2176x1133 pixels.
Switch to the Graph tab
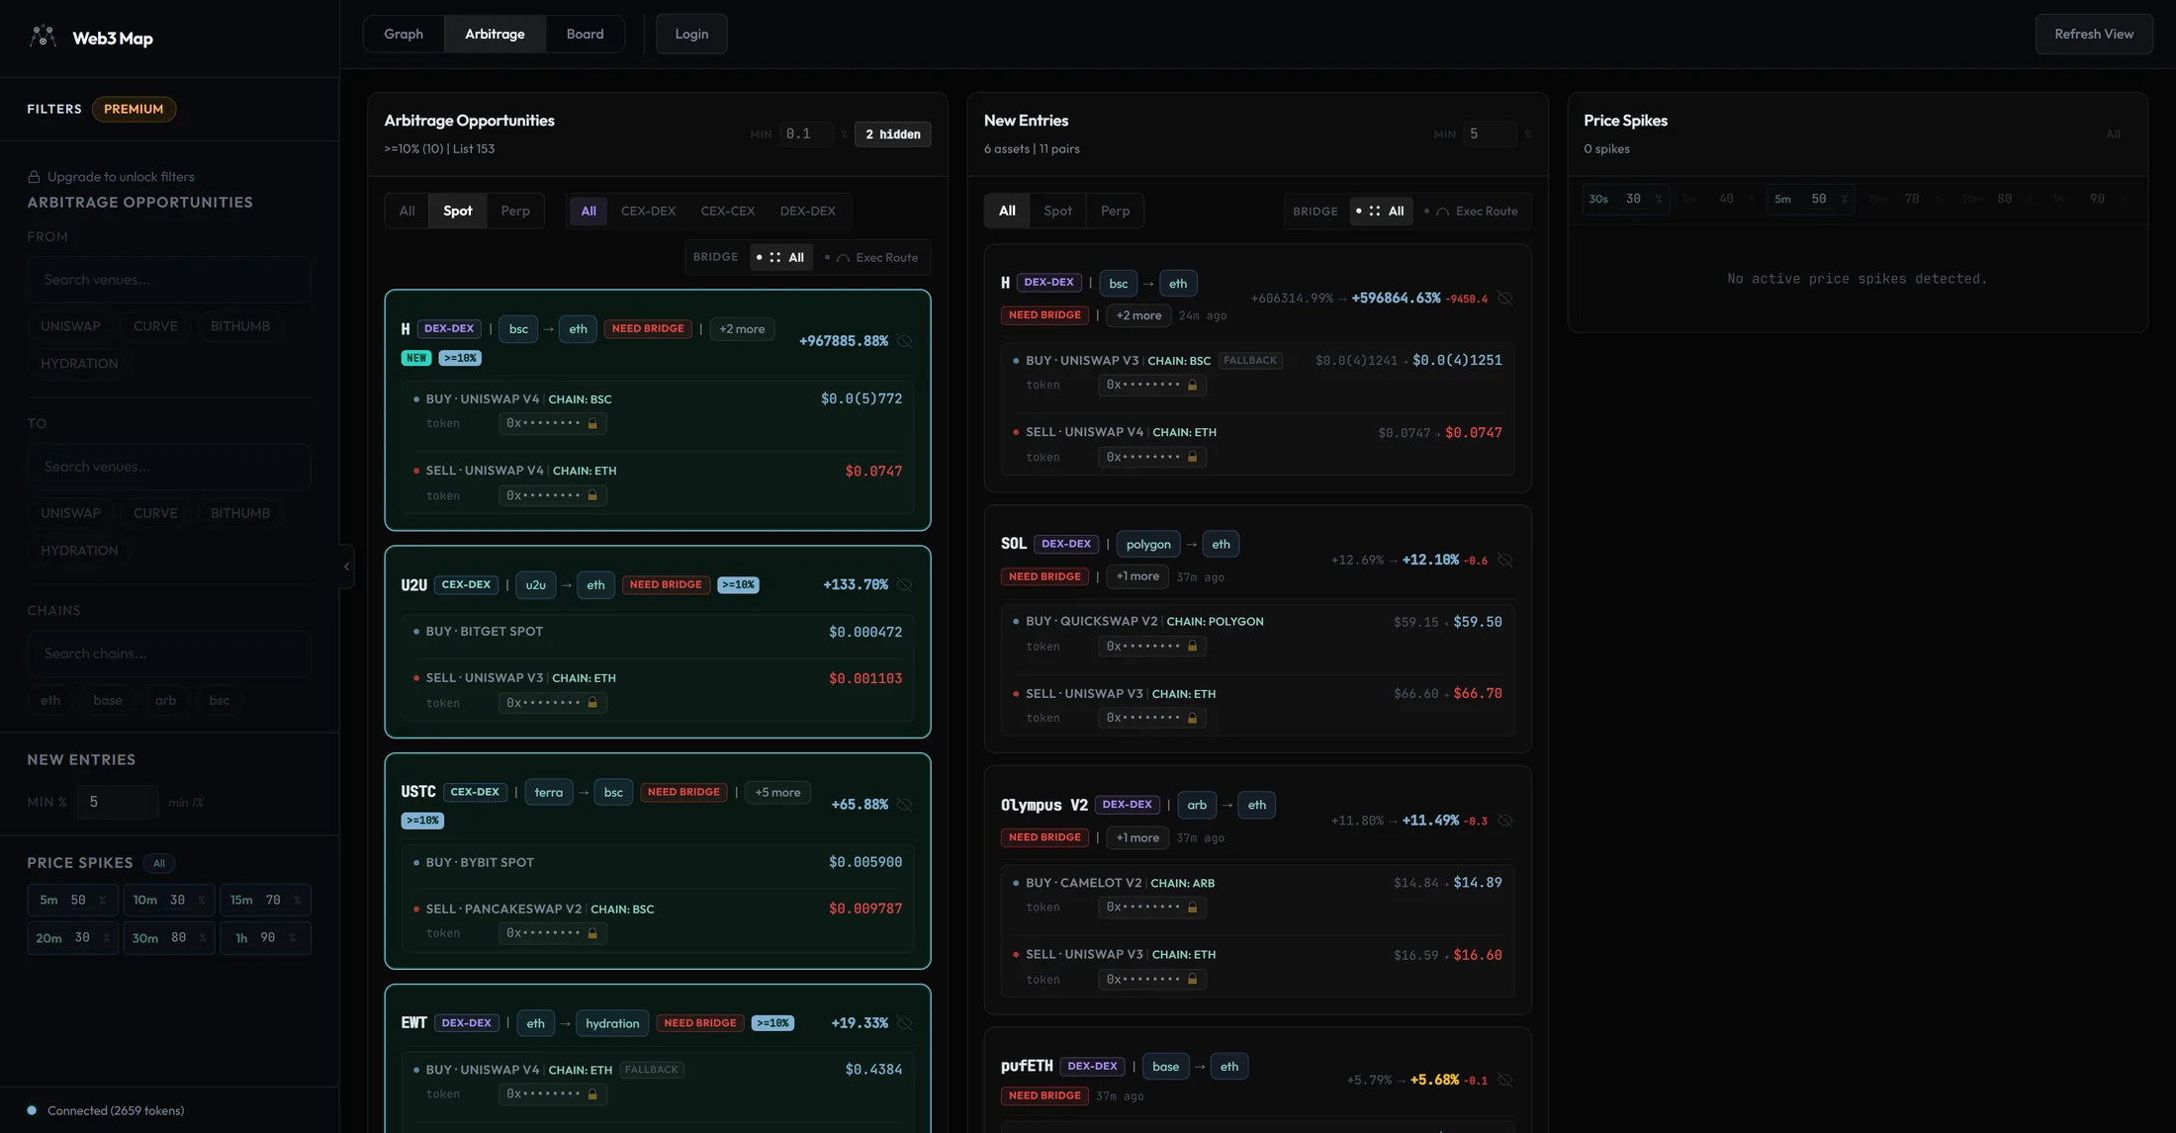(404, 34)
